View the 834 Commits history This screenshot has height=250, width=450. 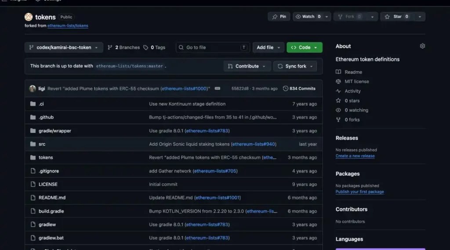click(x=299, y=89)
